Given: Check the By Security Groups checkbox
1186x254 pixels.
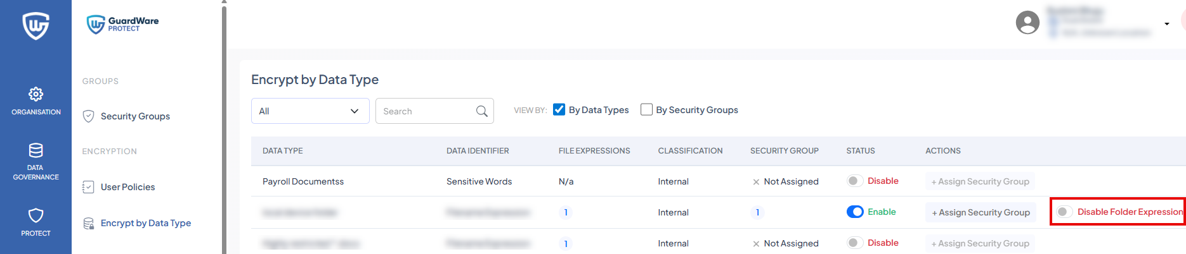Looking at the screenshot, I should 646,110.
